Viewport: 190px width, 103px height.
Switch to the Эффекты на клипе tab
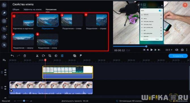click(x=33, y=9)
